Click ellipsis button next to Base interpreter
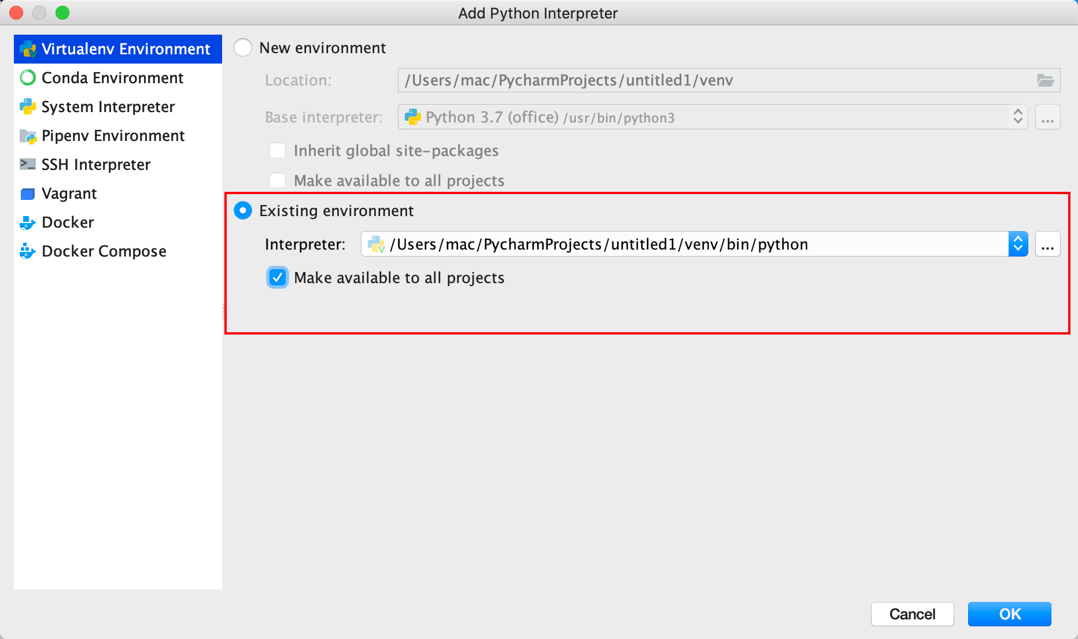Screen dimensions: 1078x639 click(1048, 117)
